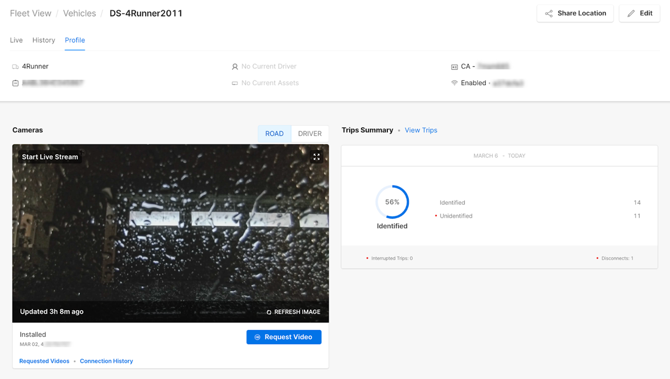Viewport: 670px width, 379px height.
Task: Toggle the Enabled connectivity status
Action: 473,82
